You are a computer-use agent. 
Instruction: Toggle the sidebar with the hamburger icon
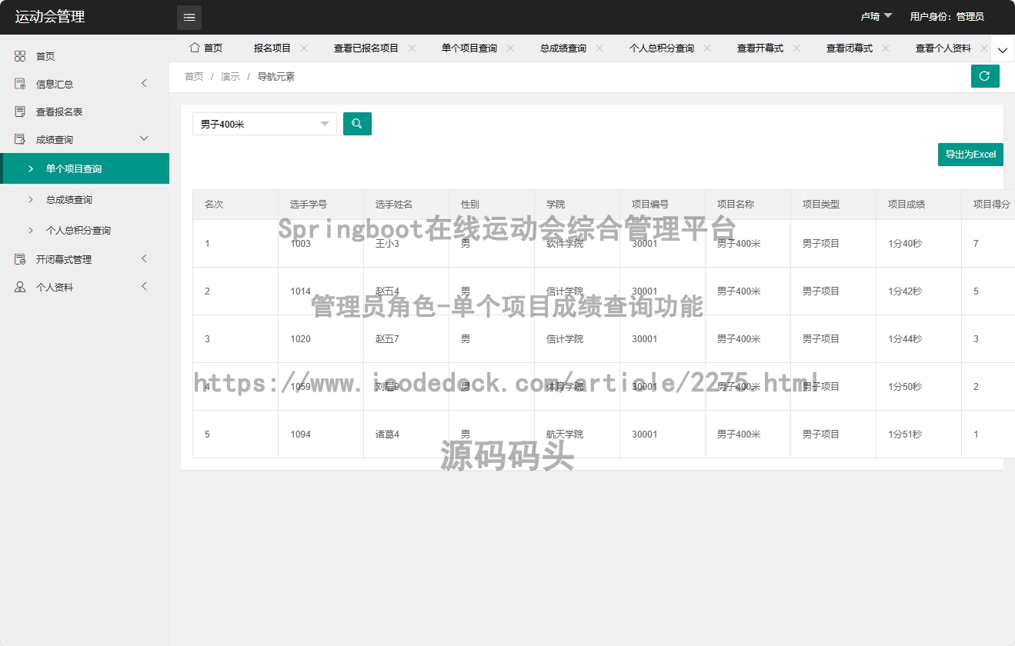tap(189, 17)
